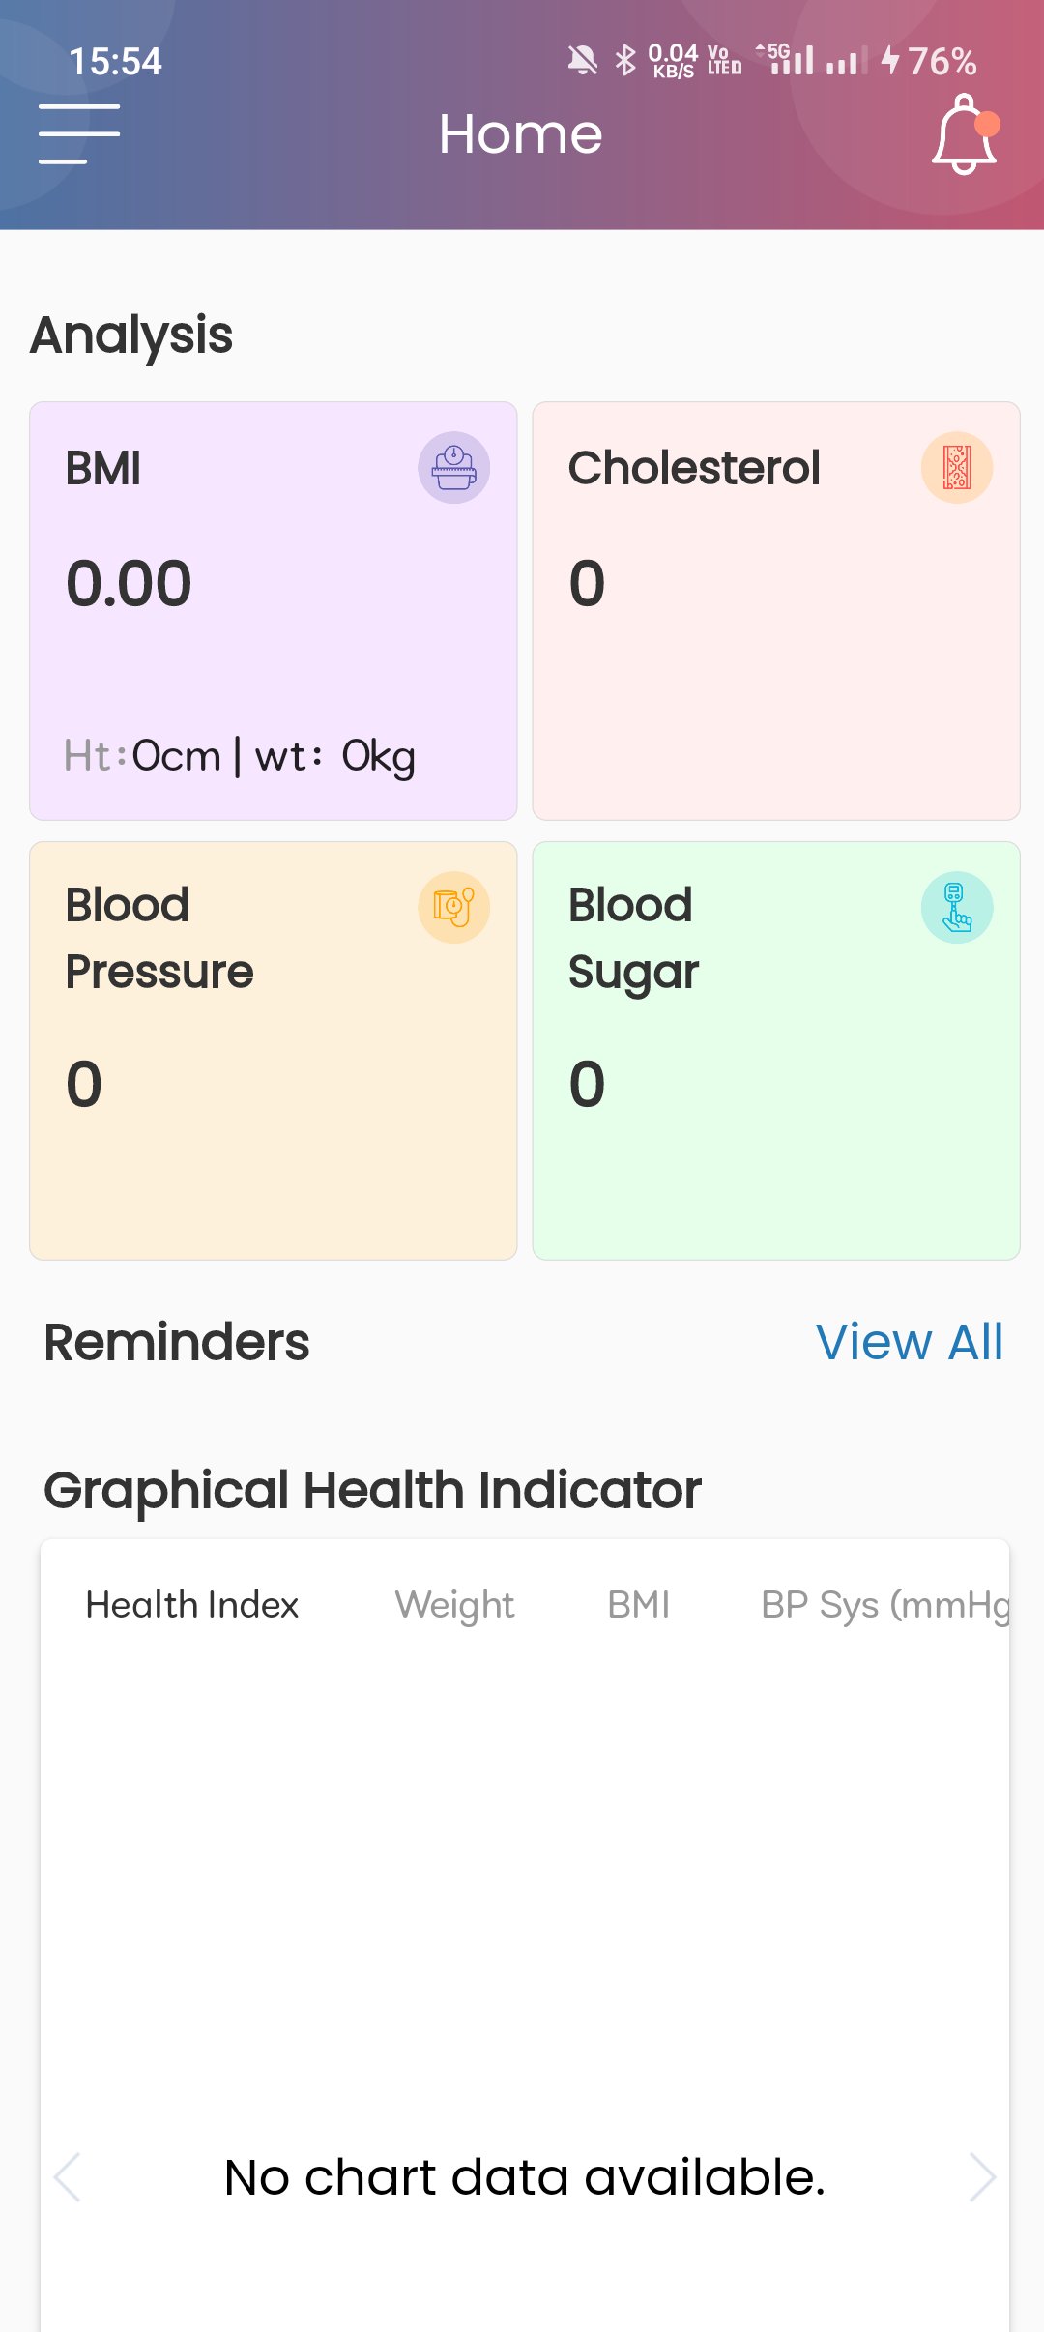Switch to the BMI chart tab
The width and height of the screenshot is (1044, 2332).
[x=638, y=1605]
